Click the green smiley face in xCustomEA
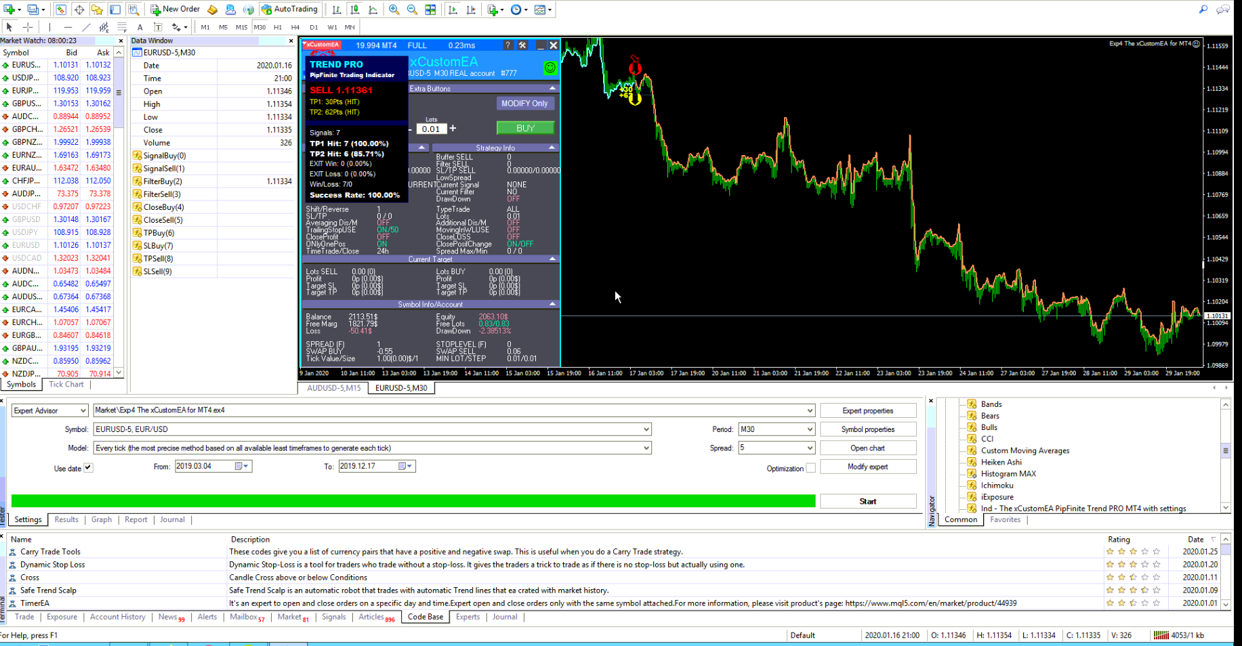1242x646 pixels. [x=550, y=68]
